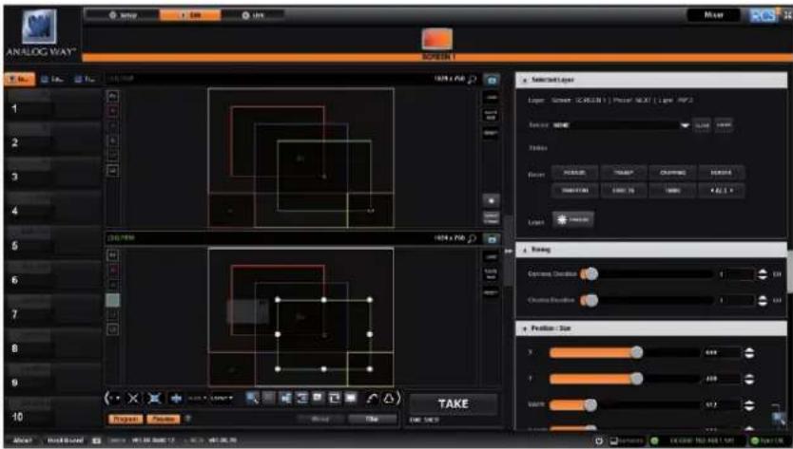Toggle the orange Program button
The height and width of the screenshot is (449, 793).
pos(125,420)
